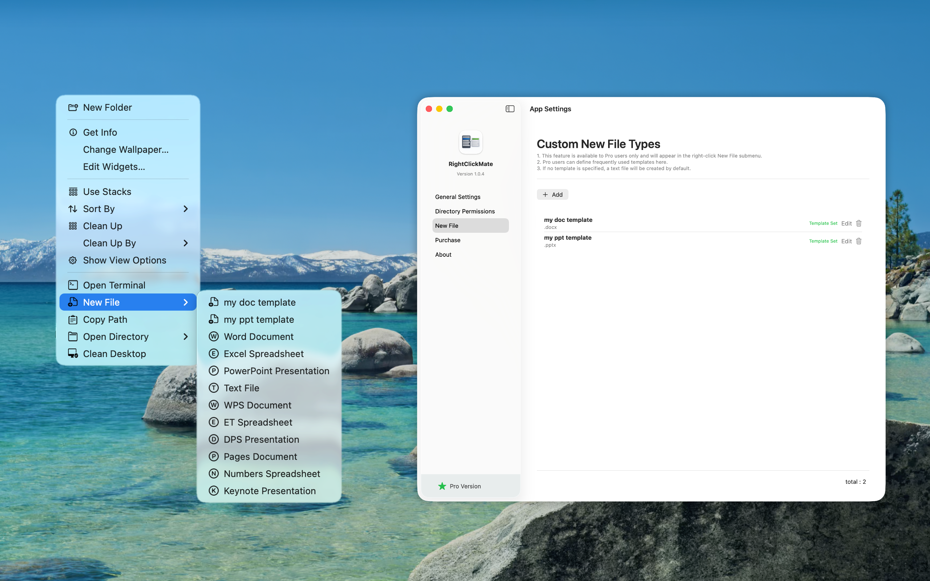Click the PowerPoint Presentation P icon
This screenshot has height=581, width=930.
coord(214,371)
